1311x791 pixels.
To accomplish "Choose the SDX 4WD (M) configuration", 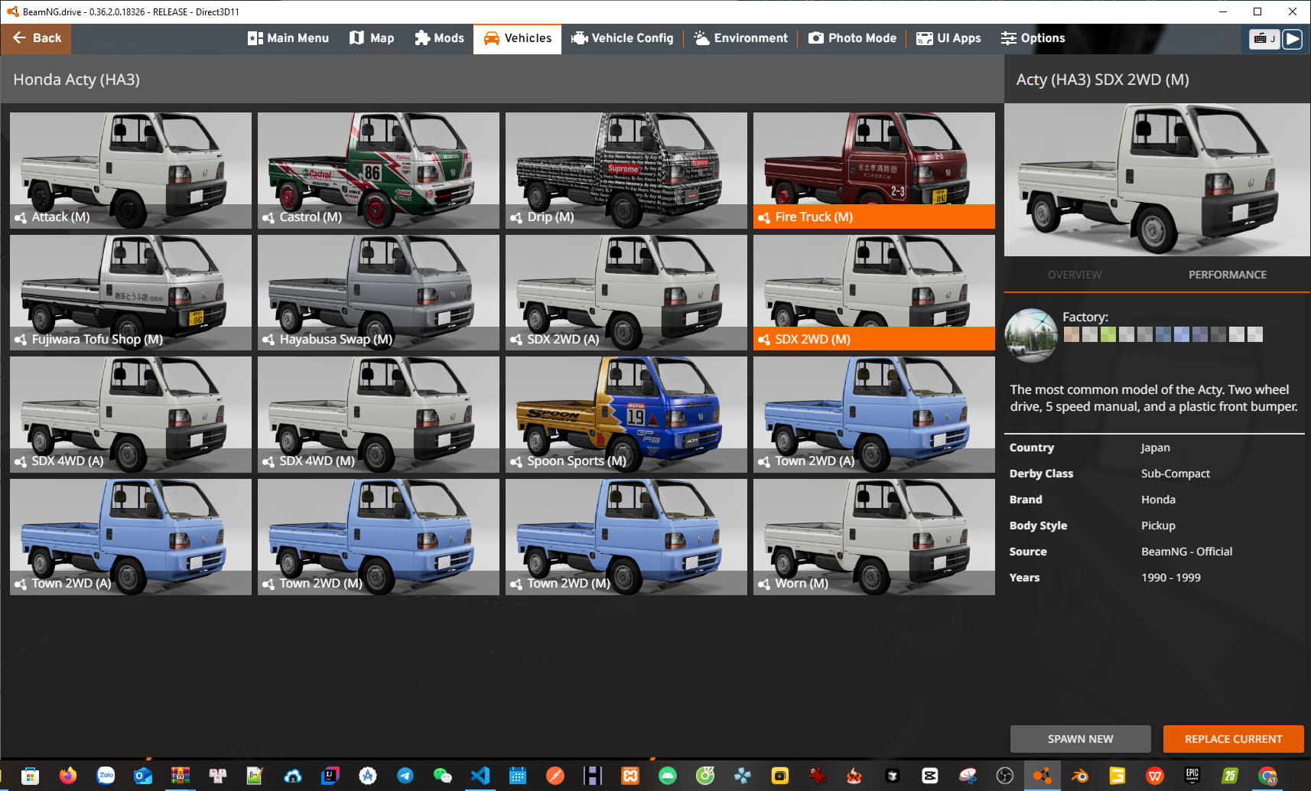I will [379, 415].
